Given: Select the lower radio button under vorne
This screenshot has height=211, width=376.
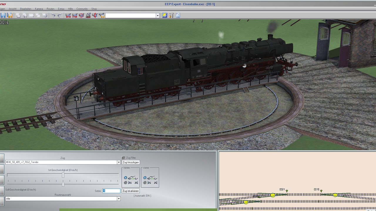Looking at the screenshot, I should point(145,183).
